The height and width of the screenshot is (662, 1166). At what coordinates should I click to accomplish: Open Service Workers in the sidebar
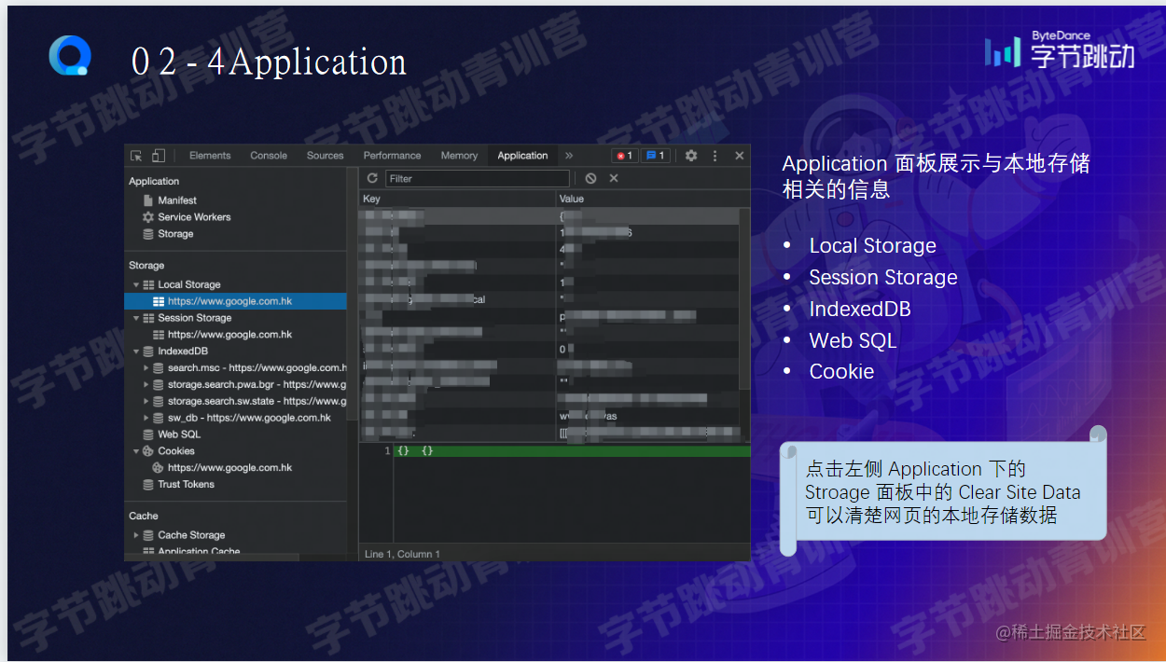pyautogui.click(x=194, y=217)
